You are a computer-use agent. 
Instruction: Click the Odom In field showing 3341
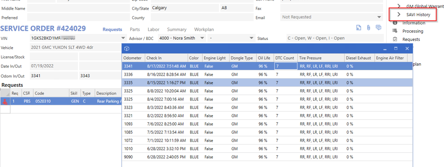pyautogui.click(x=54, y=76)
